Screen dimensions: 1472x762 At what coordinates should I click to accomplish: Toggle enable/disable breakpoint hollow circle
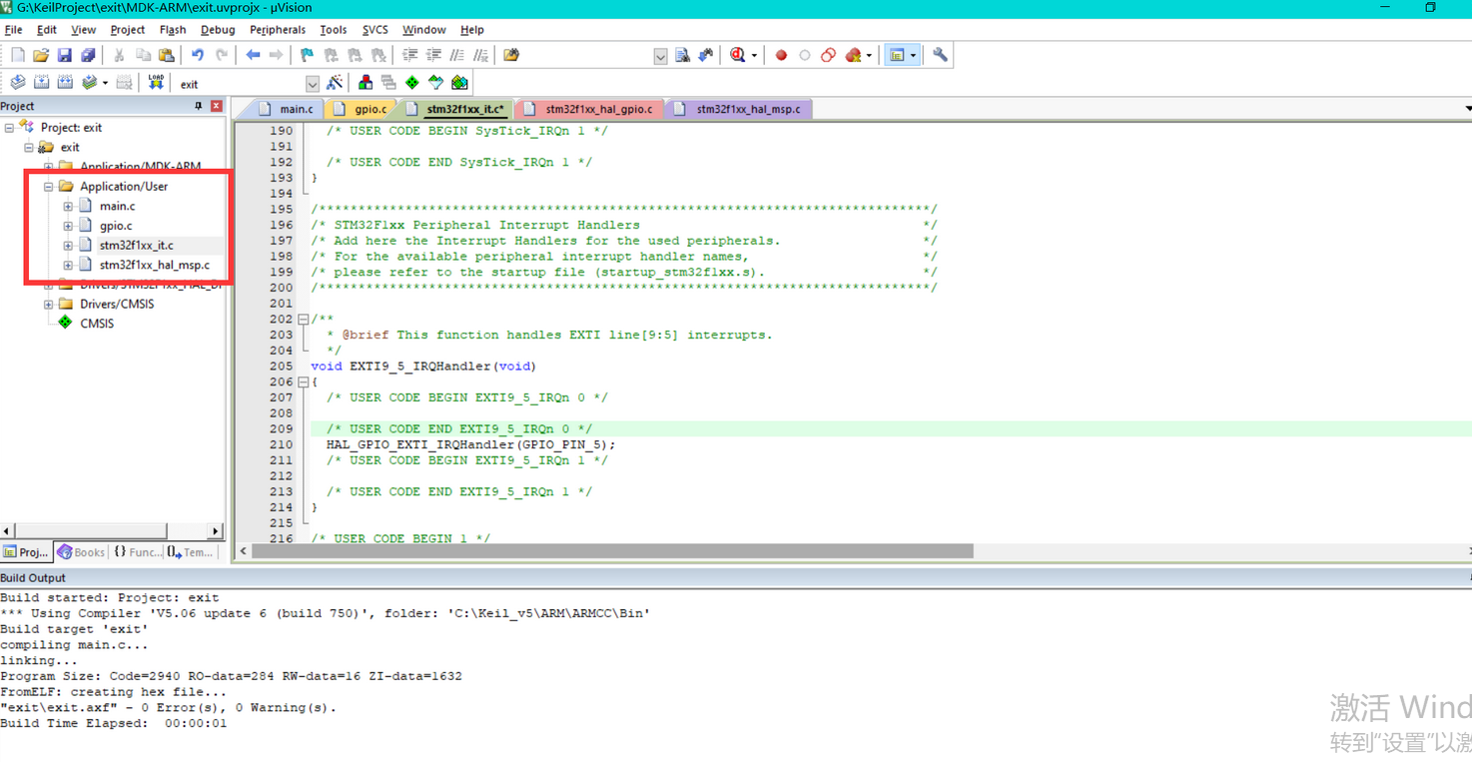click(804, 56)
